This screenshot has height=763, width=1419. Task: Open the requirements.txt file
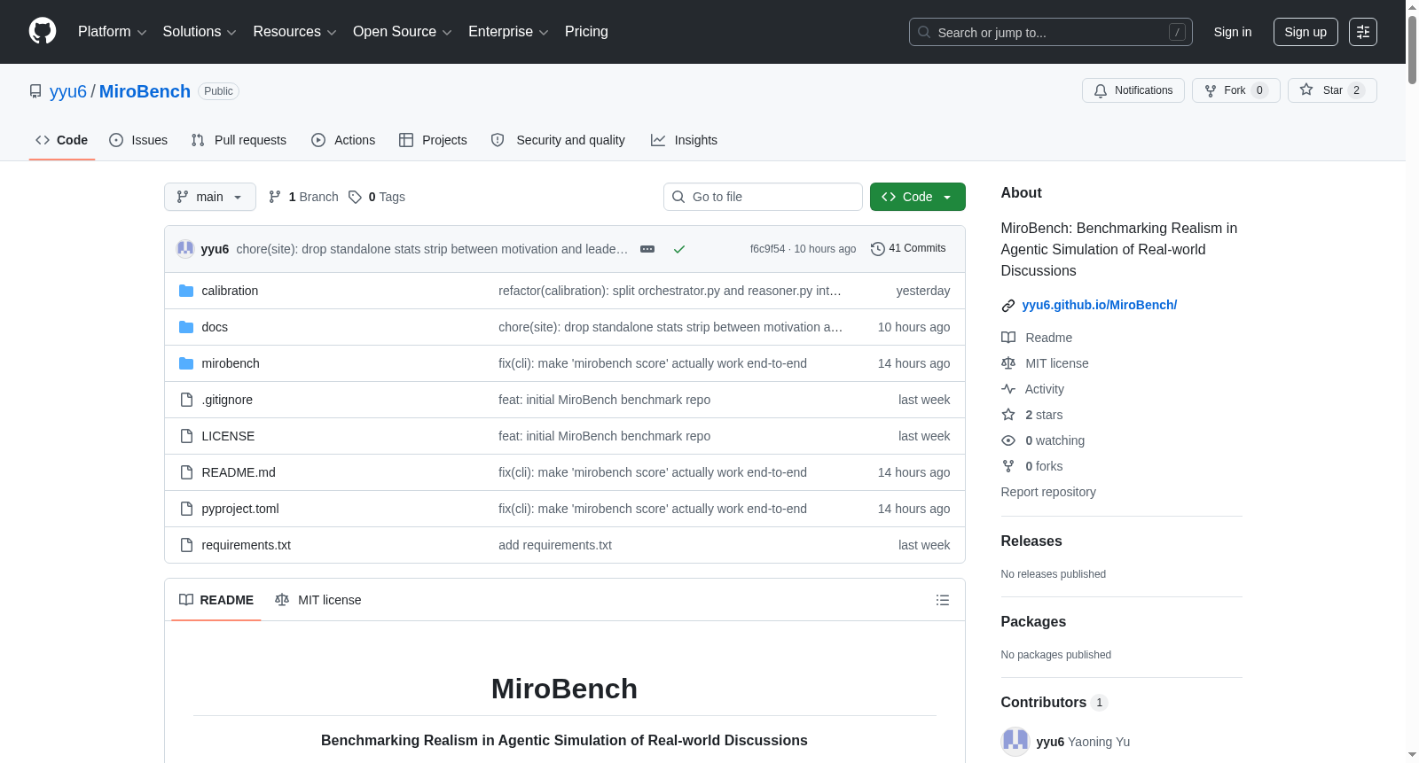pos(247,545)
